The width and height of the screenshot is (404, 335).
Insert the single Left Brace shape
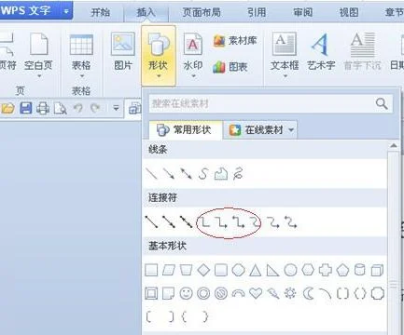click(184, 316)
